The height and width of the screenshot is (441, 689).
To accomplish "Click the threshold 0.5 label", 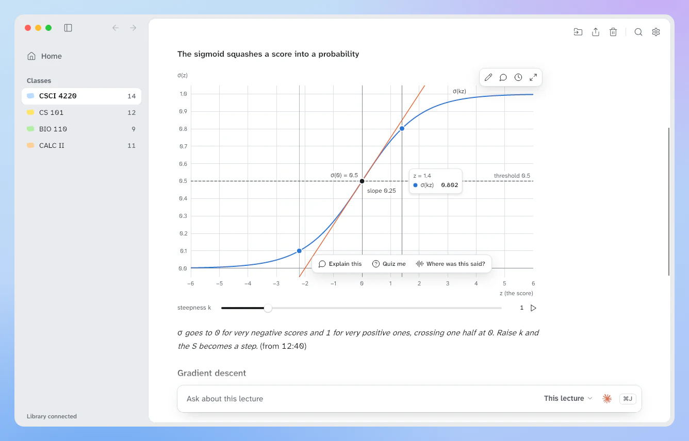I will point(512,176).
